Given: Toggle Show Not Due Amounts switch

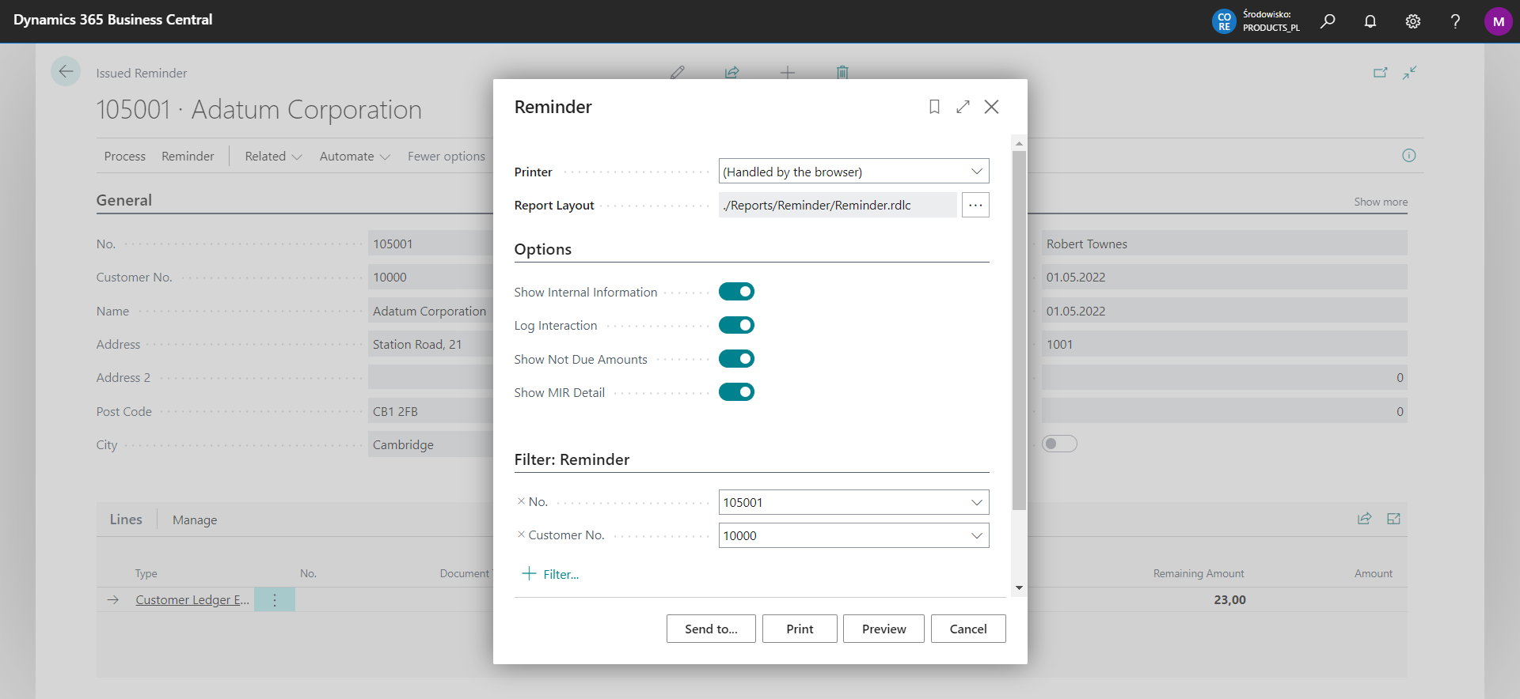Looking at the screenshot, I should 736,359.
